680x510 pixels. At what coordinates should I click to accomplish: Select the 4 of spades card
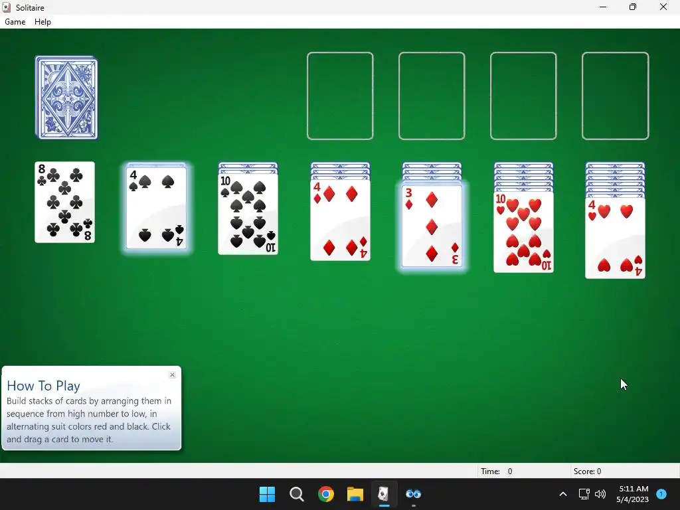point(157,208)
